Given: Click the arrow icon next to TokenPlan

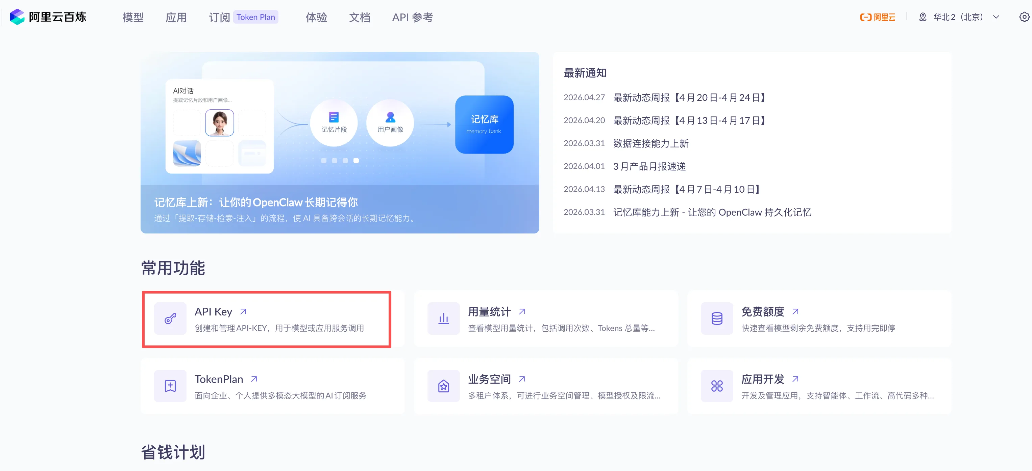Looking at the screenshot, I should click(x=254, y=379).
